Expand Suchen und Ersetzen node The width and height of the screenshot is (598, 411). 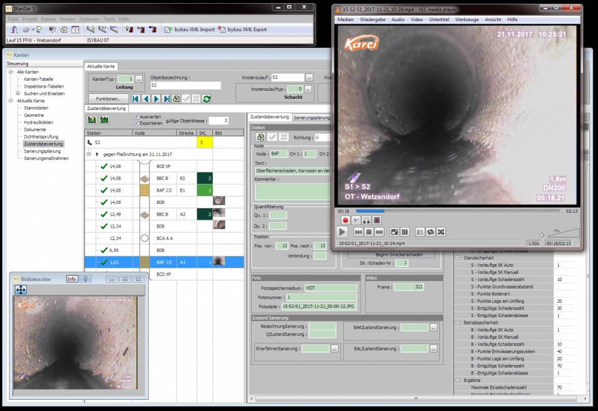17,93
